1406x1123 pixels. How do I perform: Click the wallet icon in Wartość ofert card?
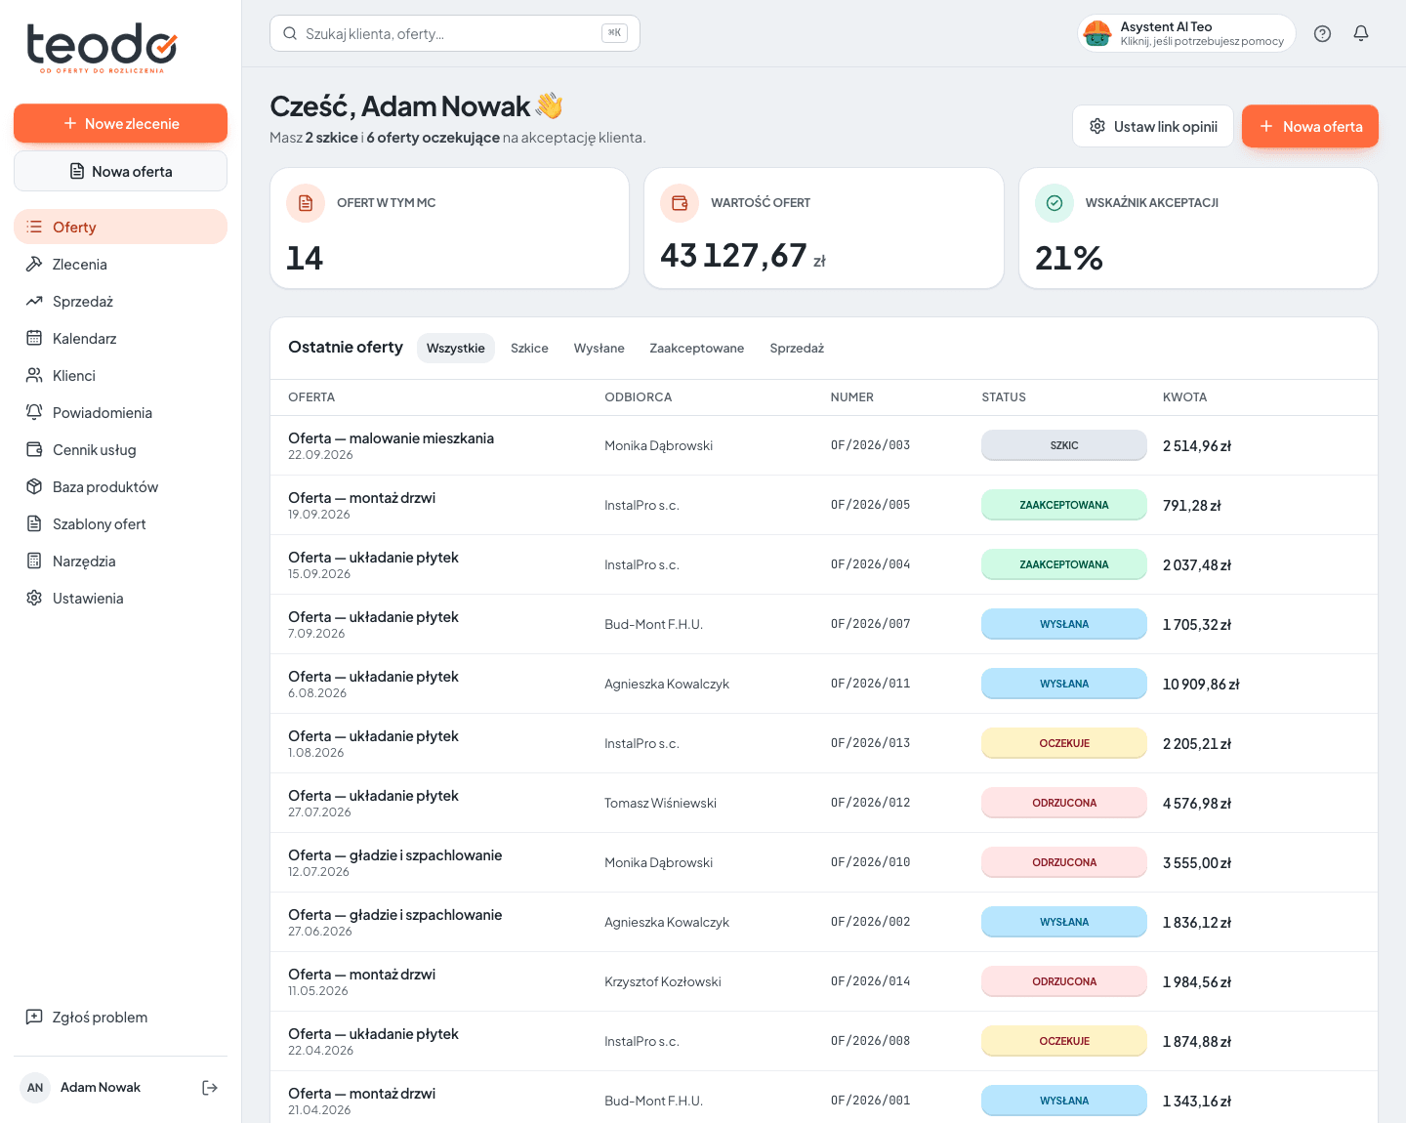point(680,203)
